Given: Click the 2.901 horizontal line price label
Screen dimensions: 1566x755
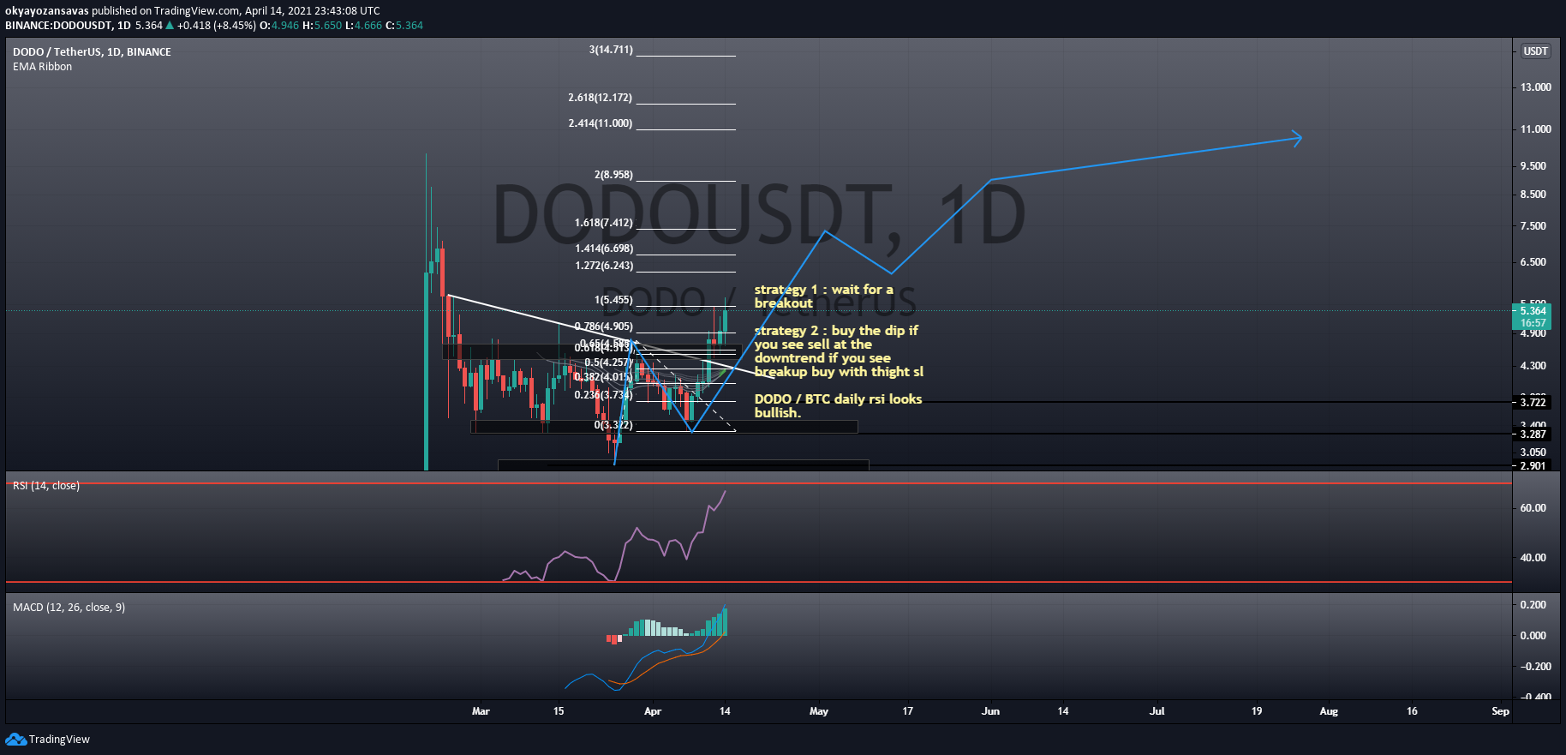Looking at the screenshot, I should point(1533,466).
